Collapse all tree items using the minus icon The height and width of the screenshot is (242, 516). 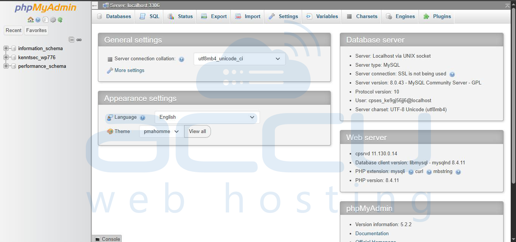(71, 40)
